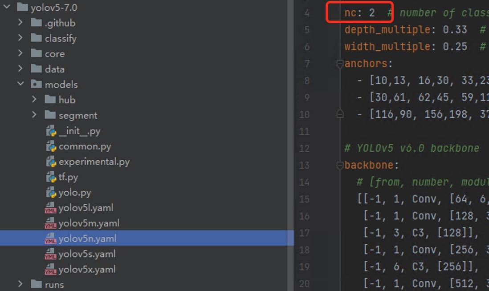Select the hub folder name
The height and width of the screenshot is (291, 489).
[67, 100]
